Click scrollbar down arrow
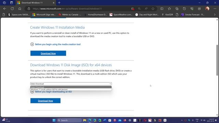Image resolution: width=219 pixels, height=123 pixels. tap(217, 115)
